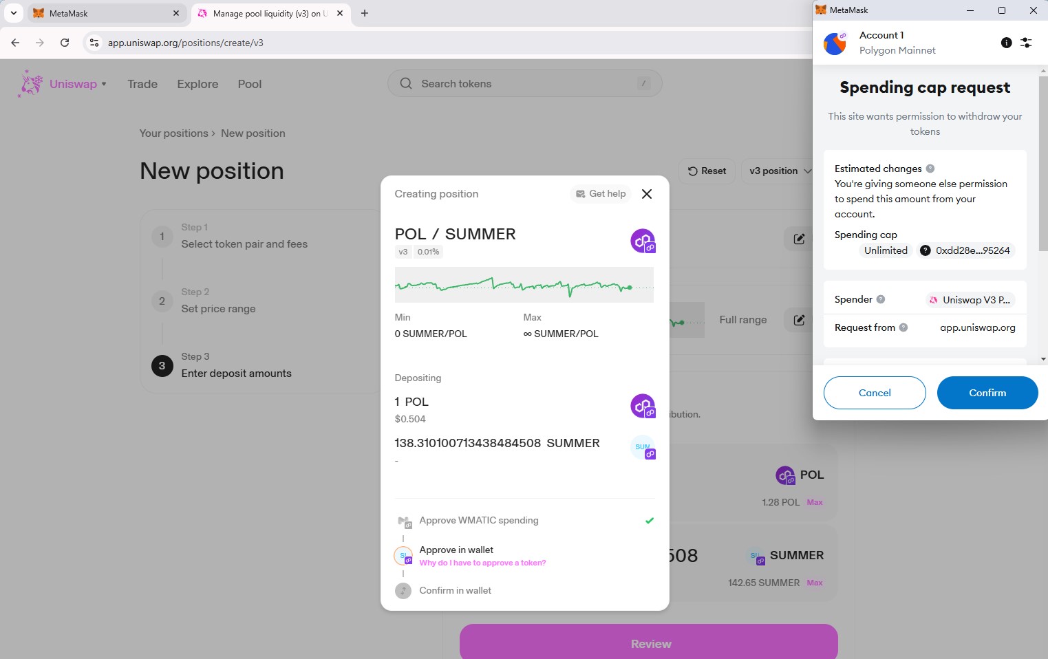Click the token contract question mark icon

[x=926, y=250]
